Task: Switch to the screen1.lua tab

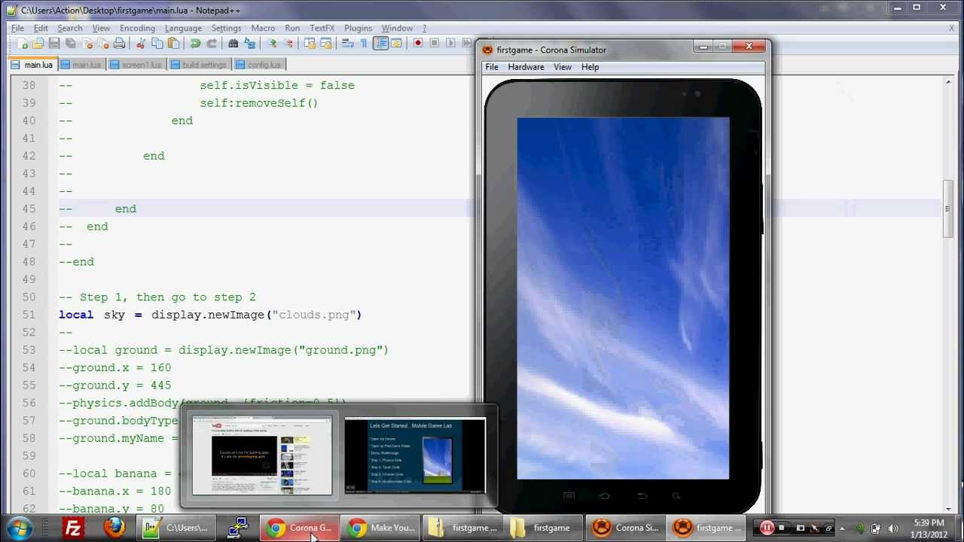Action: tap(136, 65)
